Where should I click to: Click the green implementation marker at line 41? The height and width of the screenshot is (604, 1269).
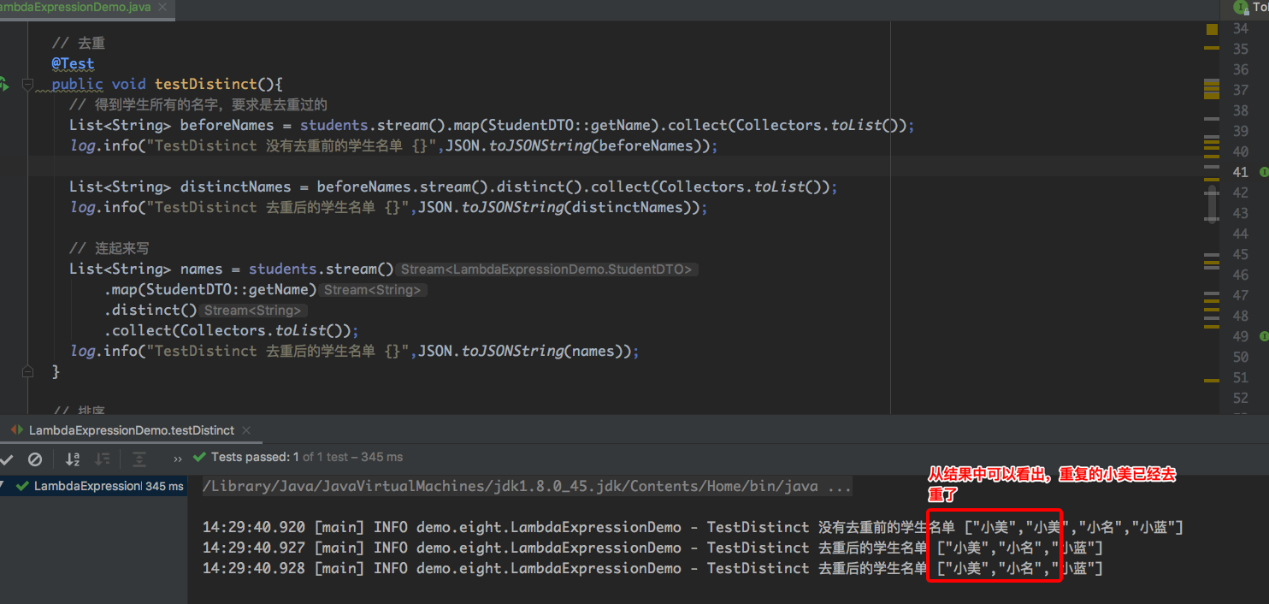point(1264,172)
